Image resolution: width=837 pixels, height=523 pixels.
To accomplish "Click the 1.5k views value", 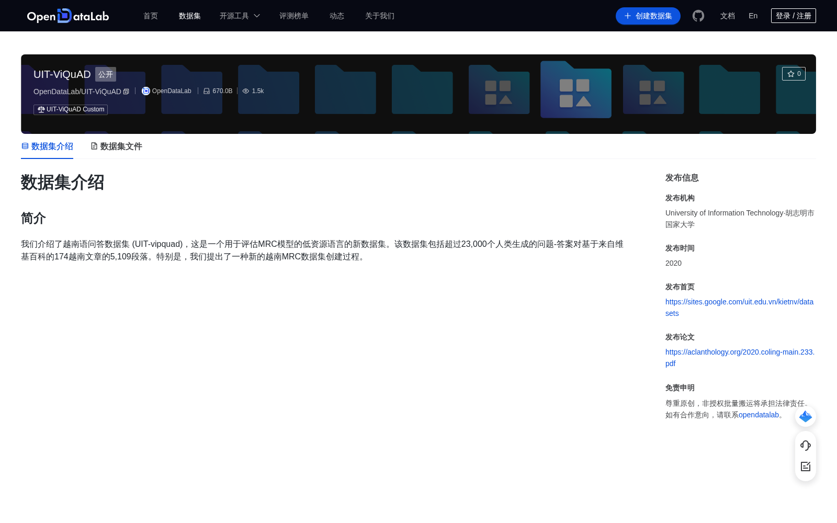I will pyautogui.click(x=258, y=91).
